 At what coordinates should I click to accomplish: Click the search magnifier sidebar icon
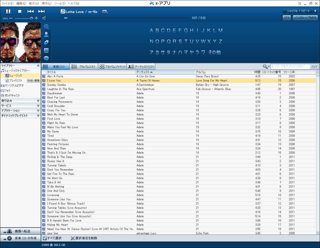coord(46,26)
